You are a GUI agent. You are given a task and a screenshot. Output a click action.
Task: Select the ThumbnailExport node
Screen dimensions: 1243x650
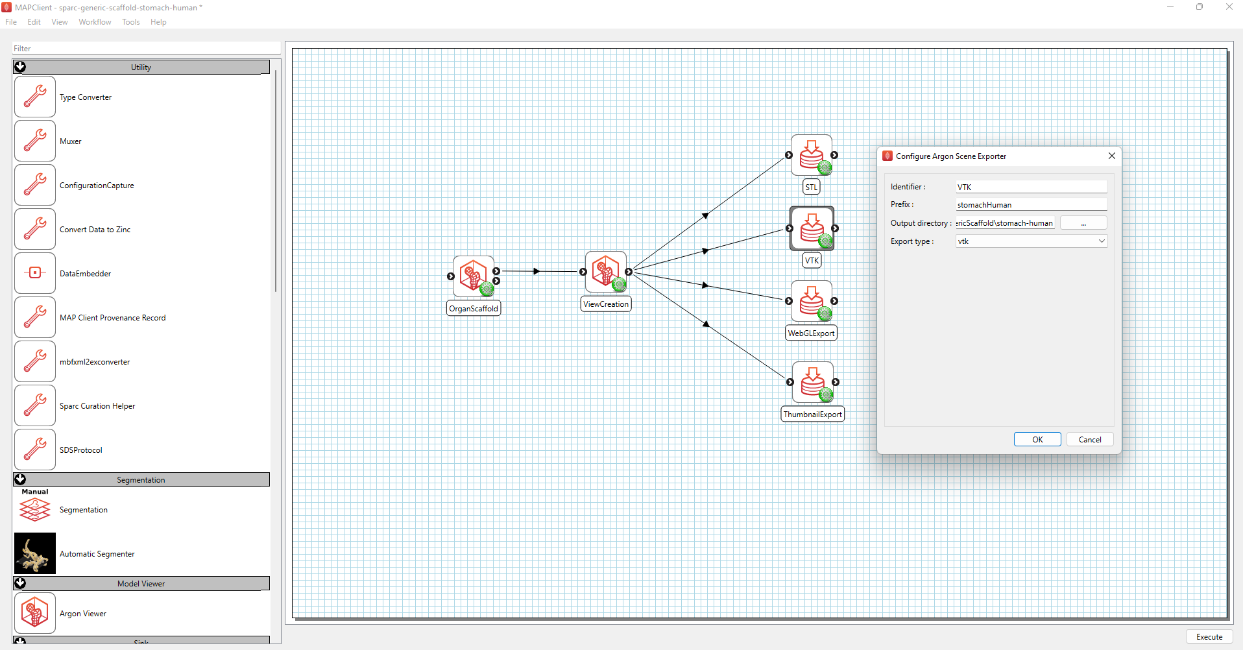click(813, 382)
